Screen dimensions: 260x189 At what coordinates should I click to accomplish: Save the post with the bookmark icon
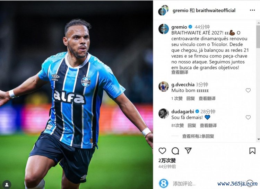click(252, 151)
